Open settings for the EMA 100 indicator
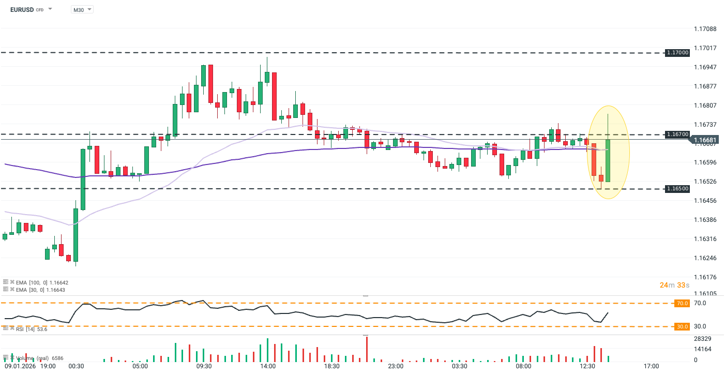 6,282
